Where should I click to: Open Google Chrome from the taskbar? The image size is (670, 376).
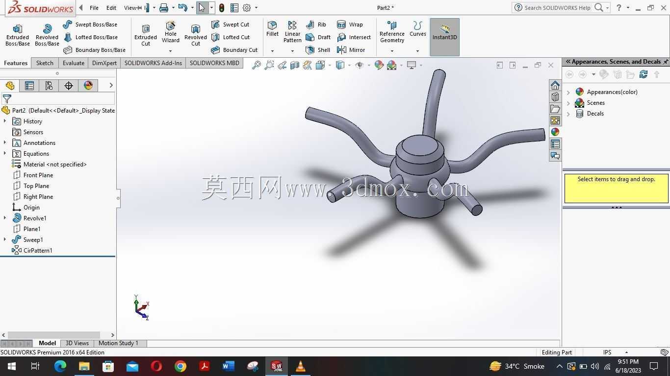pyautogui.click(x=180, y=366)
